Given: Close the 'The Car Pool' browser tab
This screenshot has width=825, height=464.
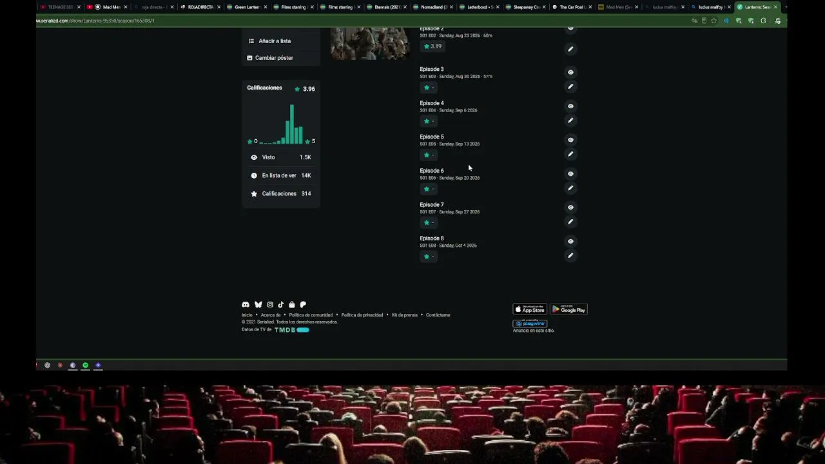Looking at the screenshot, I should click(x=590, y=7).
